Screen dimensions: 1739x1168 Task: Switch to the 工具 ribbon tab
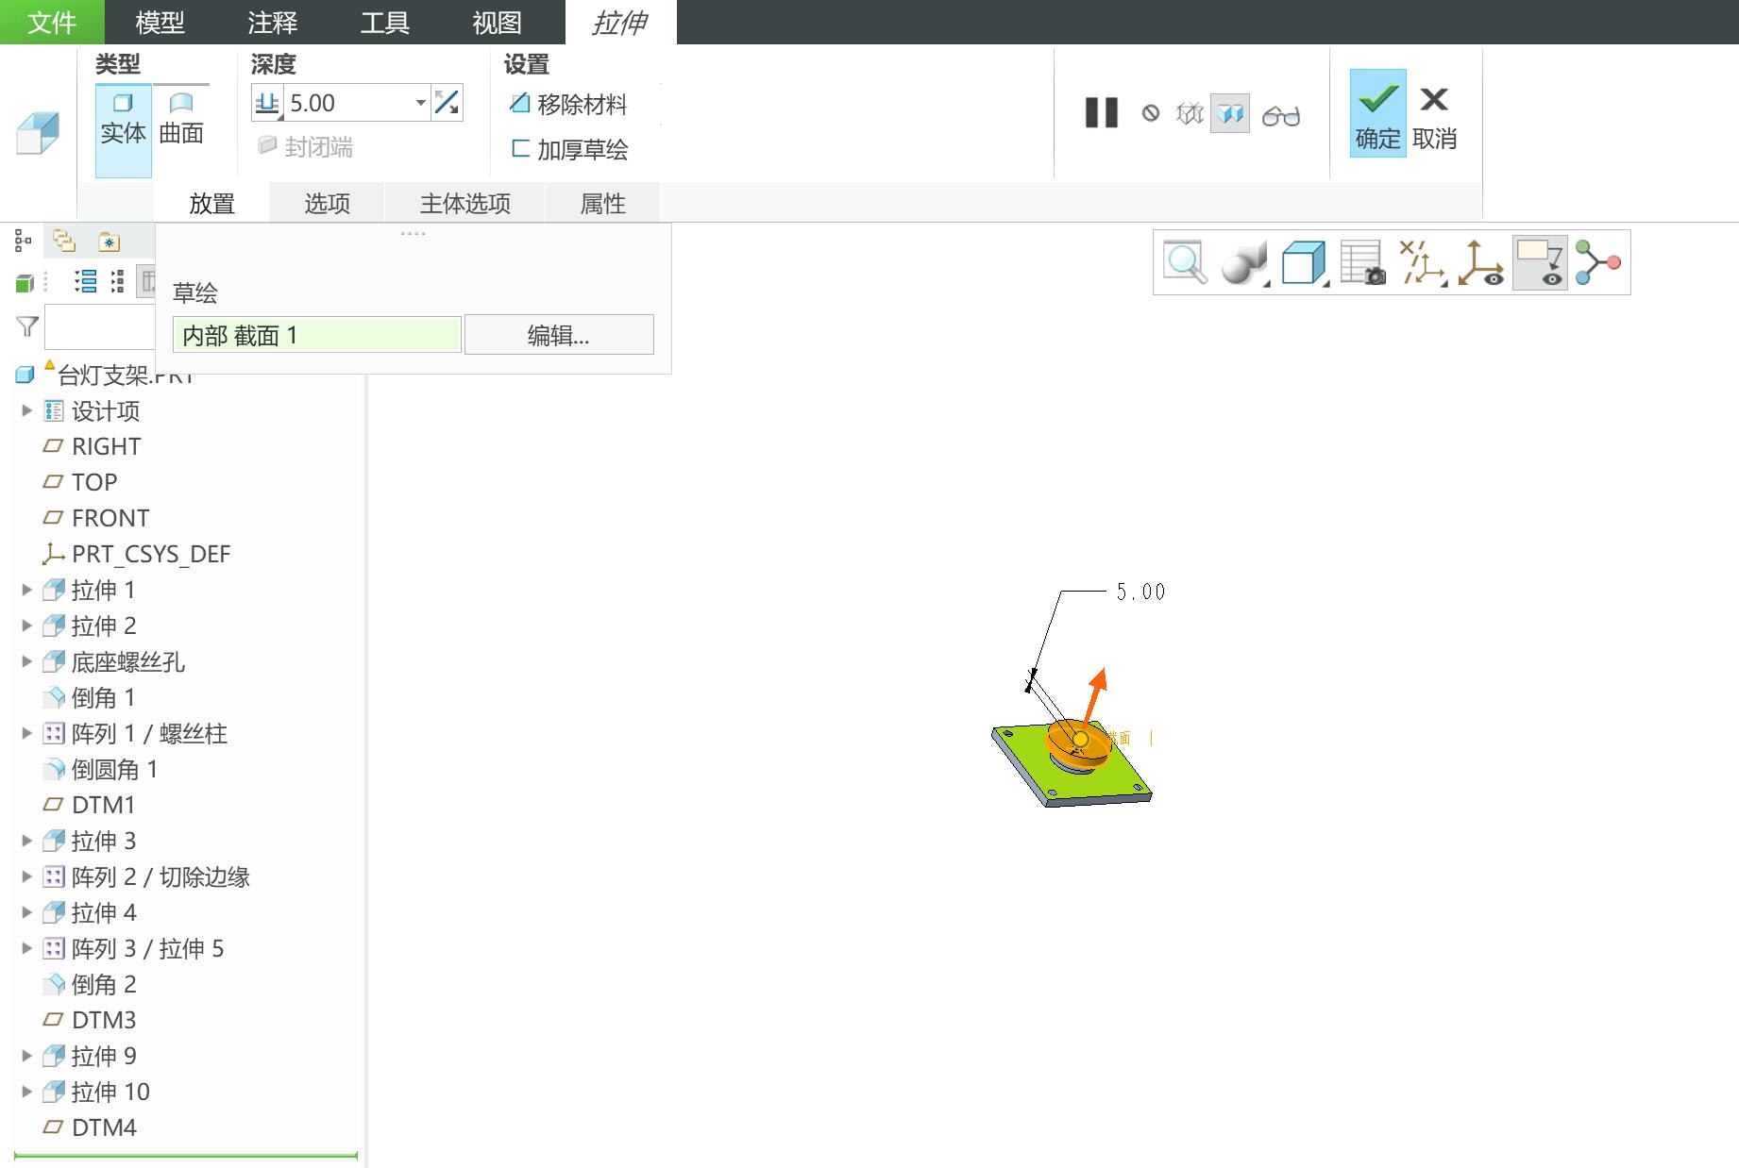coord(384,22)
